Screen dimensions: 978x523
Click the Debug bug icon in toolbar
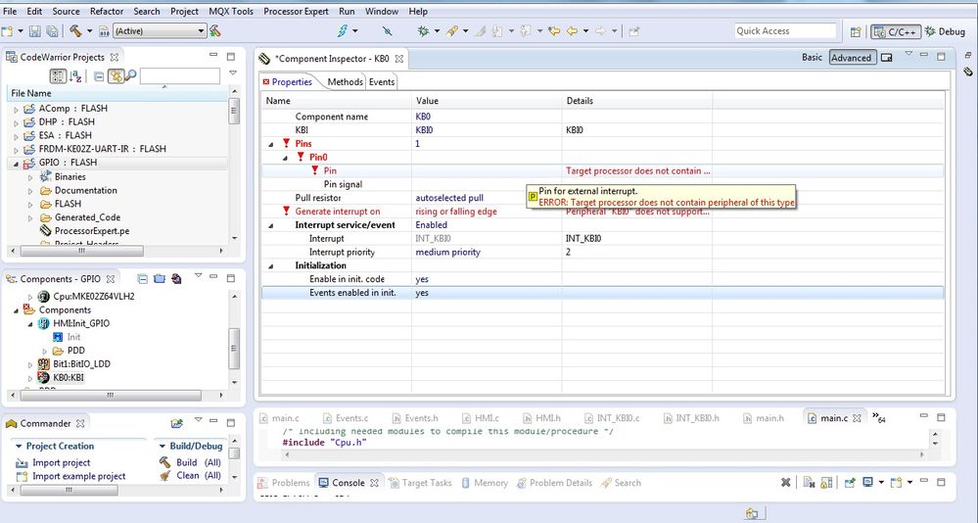click(424, 30)
